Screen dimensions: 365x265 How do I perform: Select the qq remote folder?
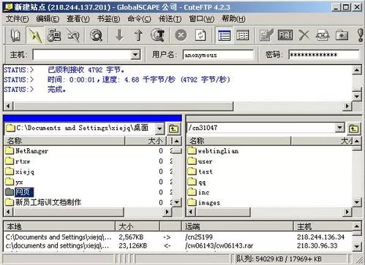[197, 182]
